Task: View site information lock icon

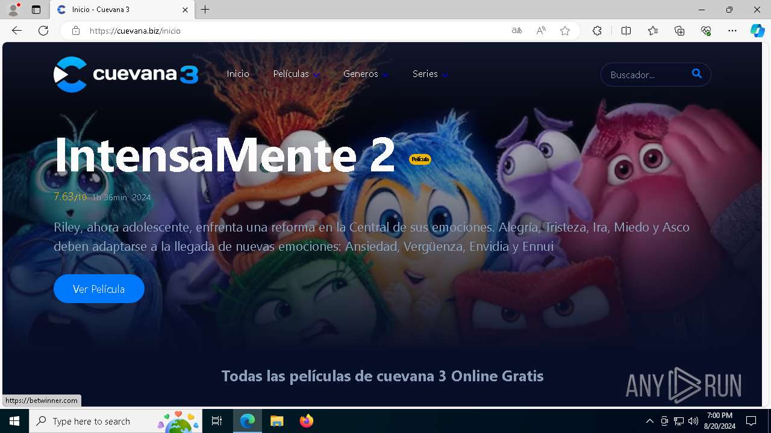Action: (76, 31)
